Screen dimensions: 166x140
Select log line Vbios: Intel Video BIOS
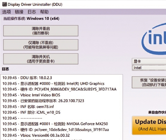click(x=31, y=95)
